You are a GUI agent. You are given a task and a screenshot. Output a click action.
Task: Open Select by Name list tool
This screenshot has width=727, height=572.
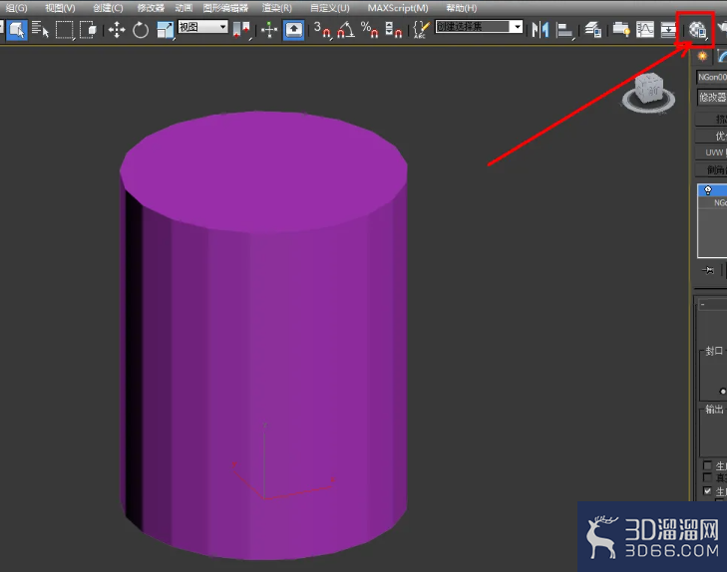40,30
